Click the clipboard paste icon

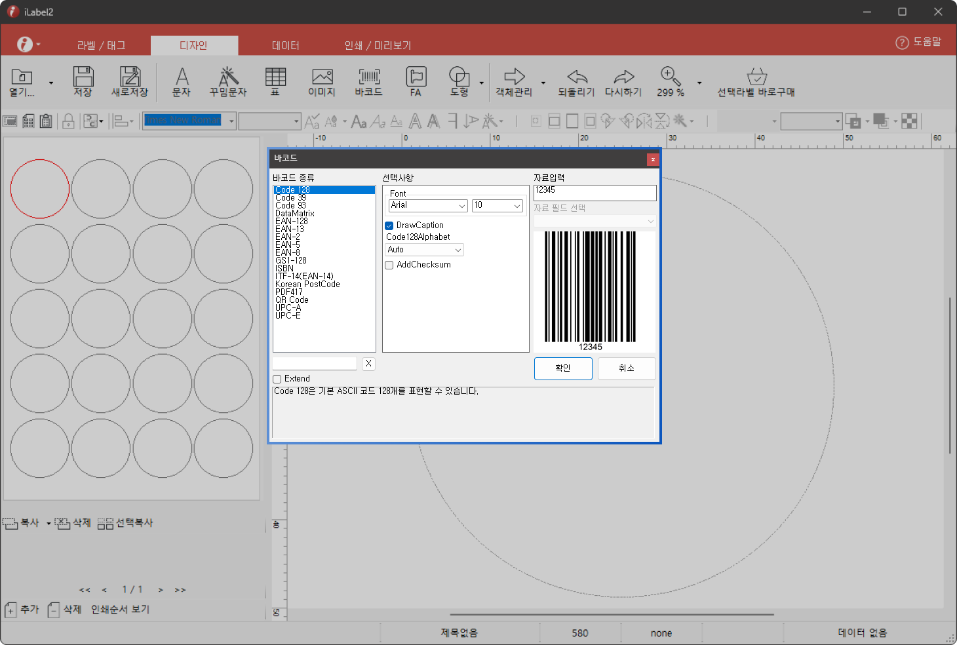coord(46,121)
